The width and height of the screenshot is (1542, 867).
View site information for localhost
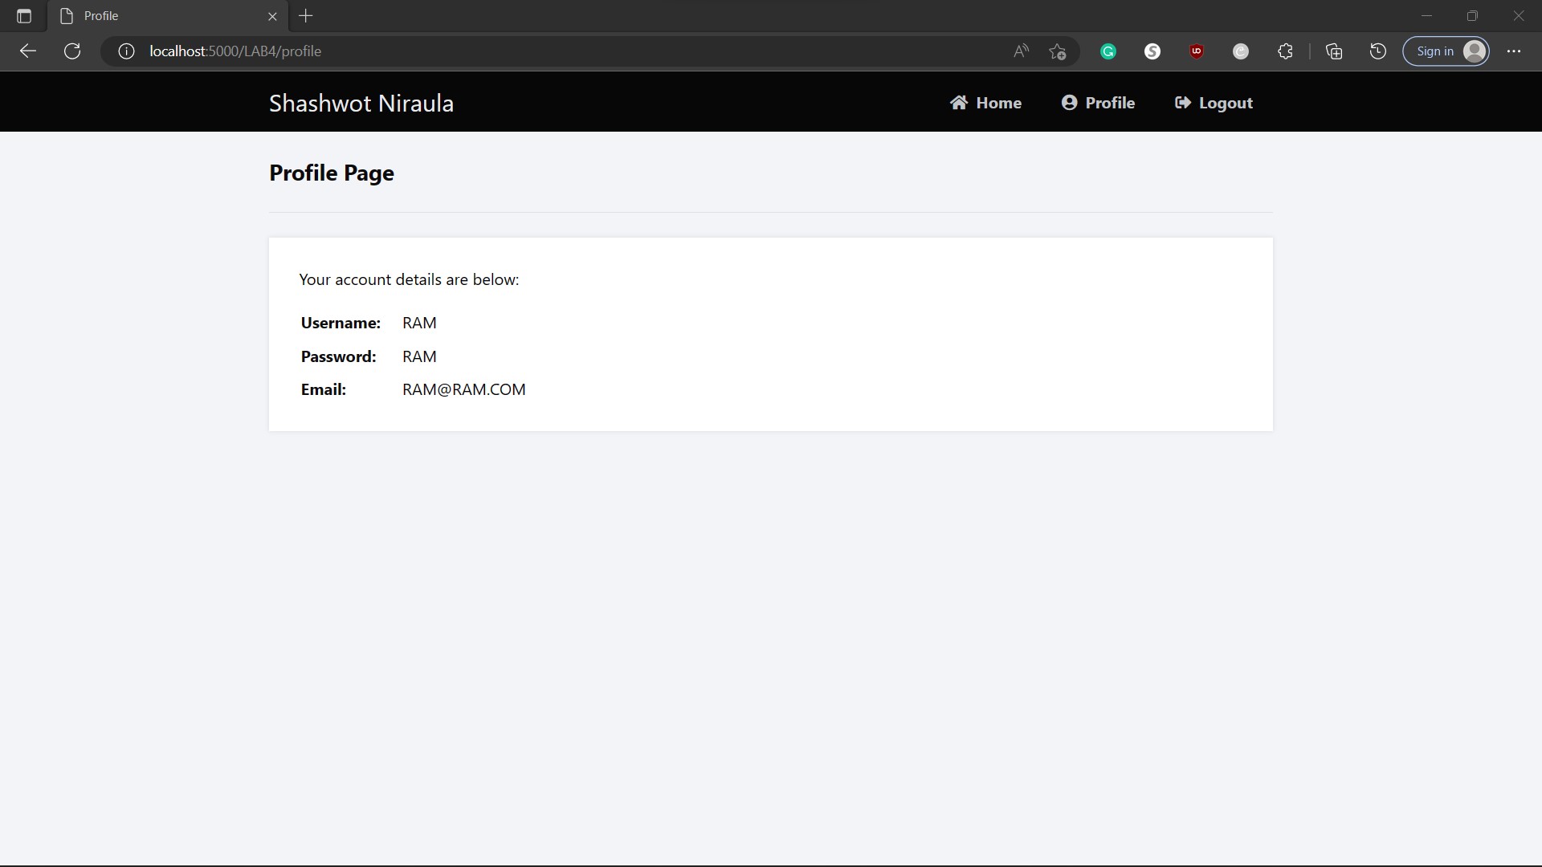[x=125, y=51]
